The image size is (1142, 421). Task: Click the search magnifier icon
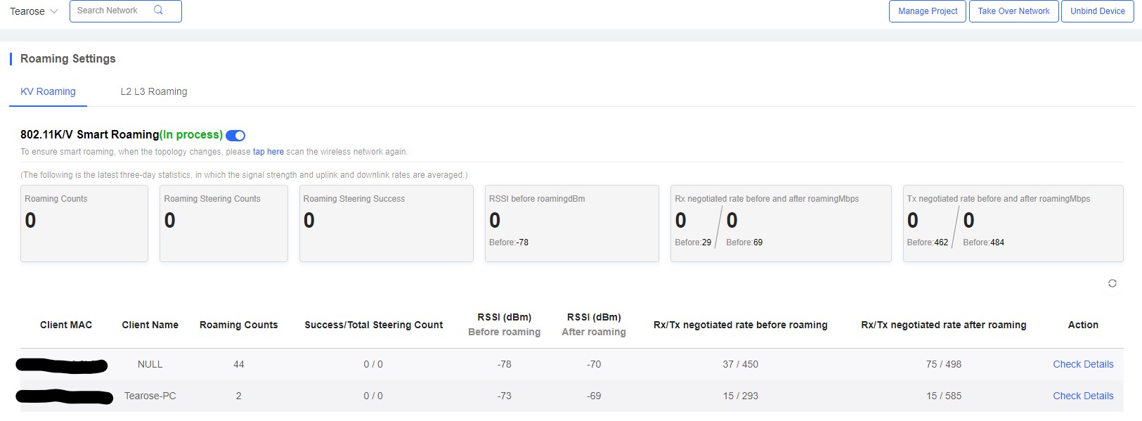pyautogui.click(x=158, y=11)
